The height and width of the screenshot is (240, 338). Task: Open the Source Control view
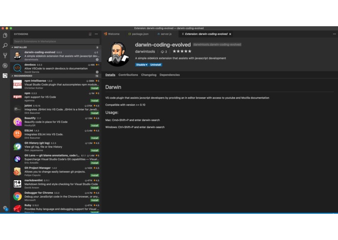tap(5, 55)
